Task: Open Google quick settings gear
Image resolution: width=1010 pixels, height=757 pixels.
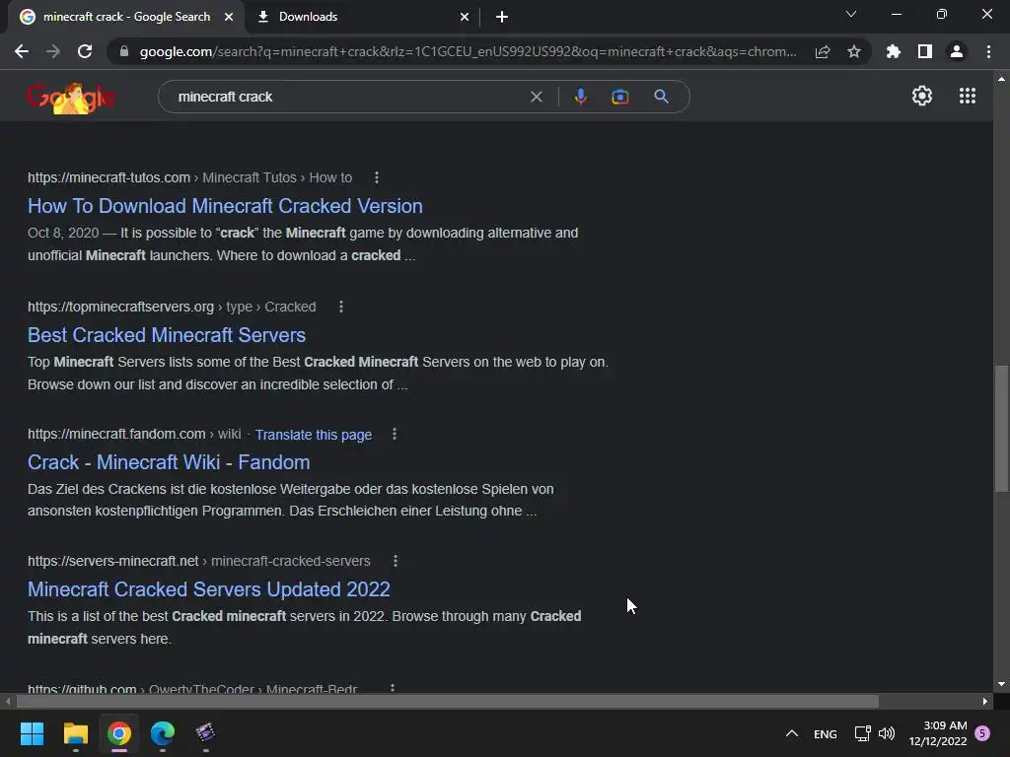Action: coord(922,96)
